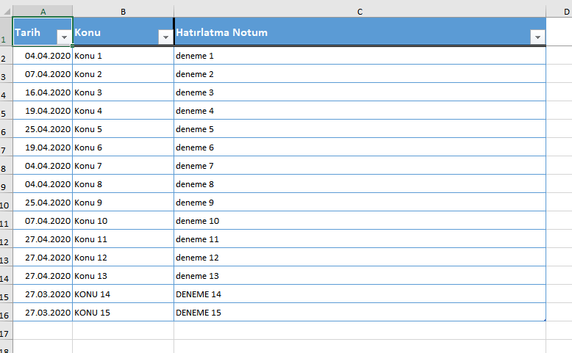Viewport: 572px width, 353px height.
Task: Select the row 10 header
Action: pos(6,203)
